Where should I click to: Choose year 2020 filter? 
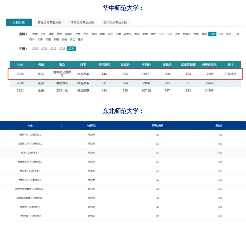pos(35,49)
